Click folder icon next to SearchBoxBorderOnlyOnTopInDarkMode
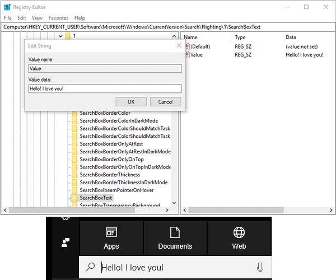 coord(74,167)
